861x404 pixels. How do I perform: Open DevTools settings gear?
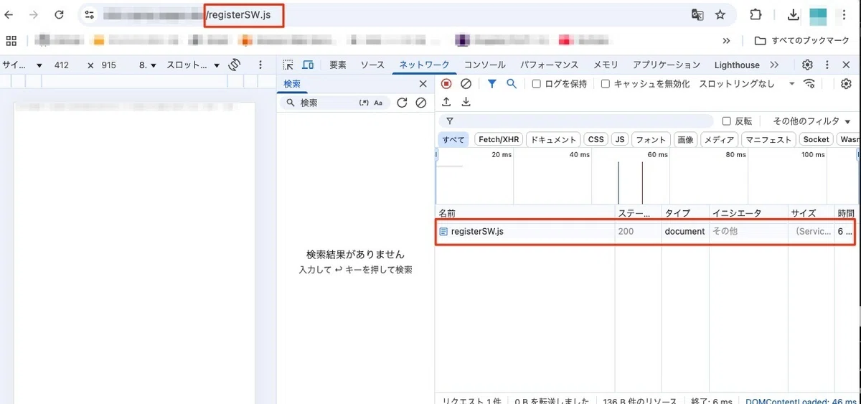pyautogui.click(x=807, y=65)
